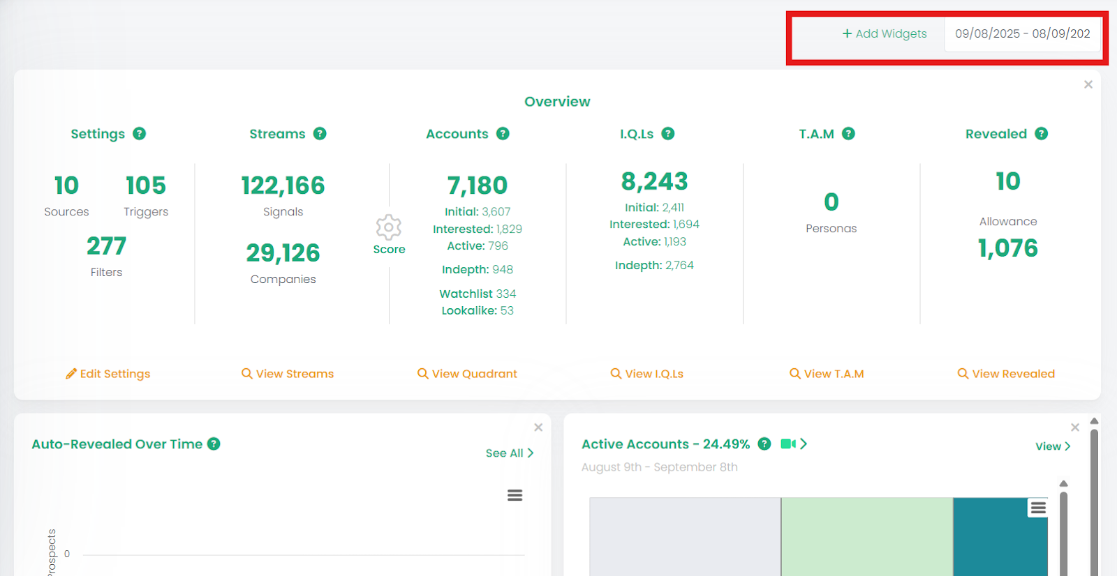Open Auto-Revealed chart hamburger menu

515,495
